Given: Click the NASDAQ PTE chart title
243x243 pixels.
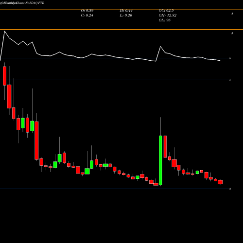Looking at the screenshot, I should [x=35, y=3].
